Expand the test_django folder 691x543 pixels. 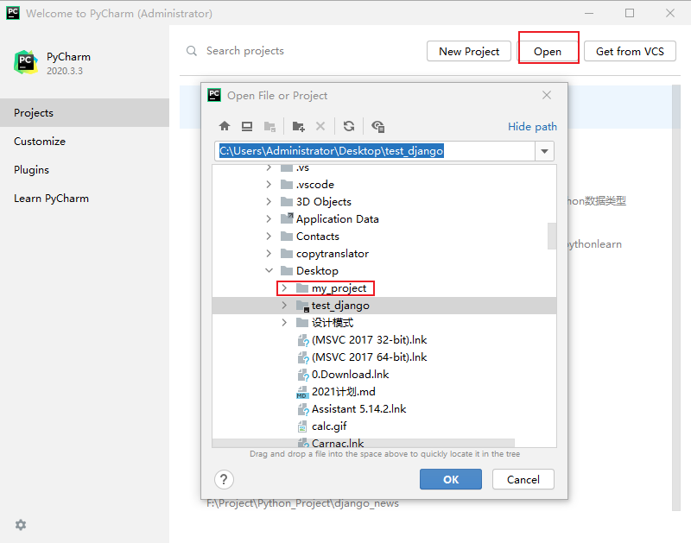tap(284, 306)
